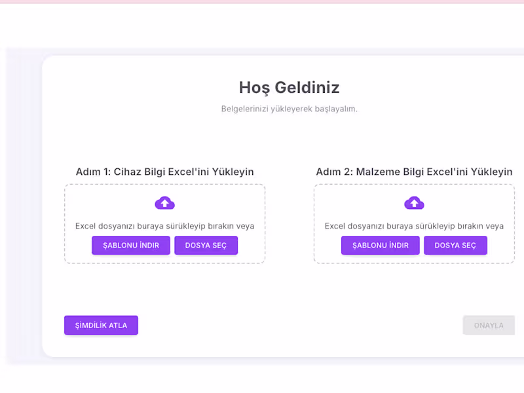Click the Adım 1 Cihaz Bilgi heading

pos(164,172)
